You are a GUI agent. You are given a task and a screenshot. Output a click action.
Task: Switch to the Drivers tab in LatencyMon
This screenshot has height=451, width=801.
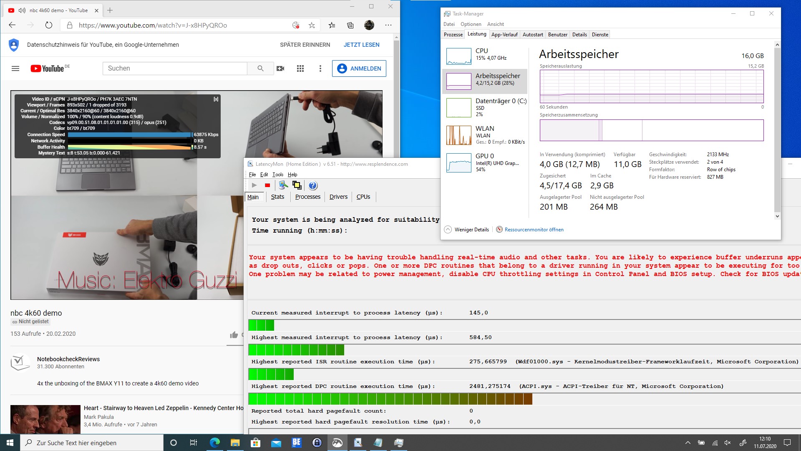tap(338, 197)
